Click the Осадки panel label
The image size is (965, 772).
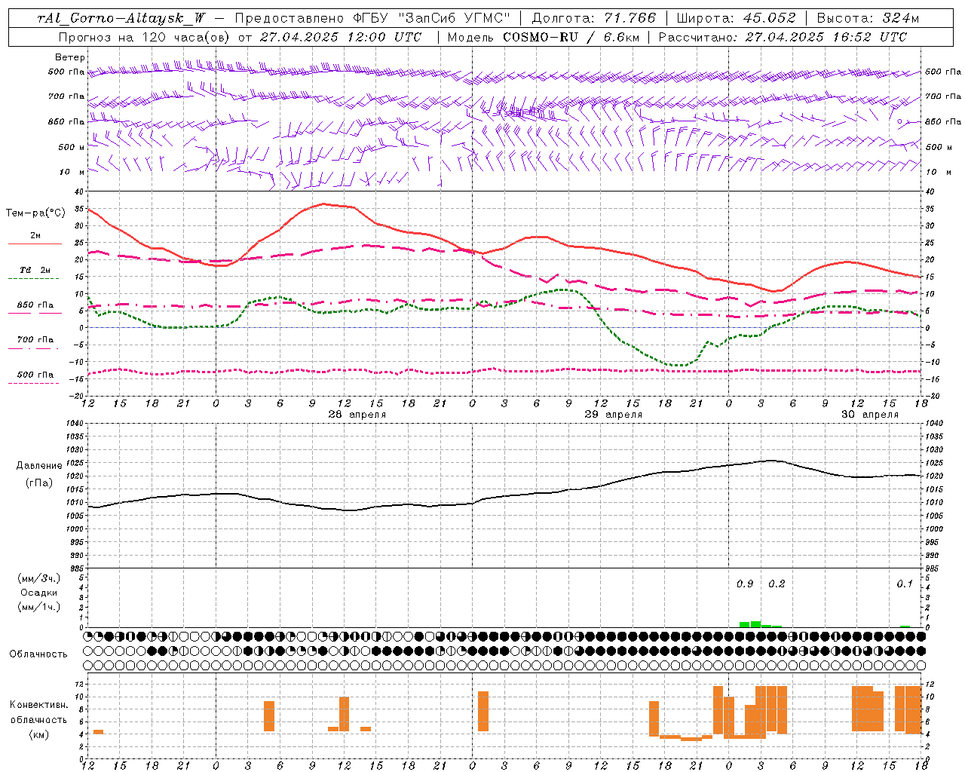click(x=39, y=593)
